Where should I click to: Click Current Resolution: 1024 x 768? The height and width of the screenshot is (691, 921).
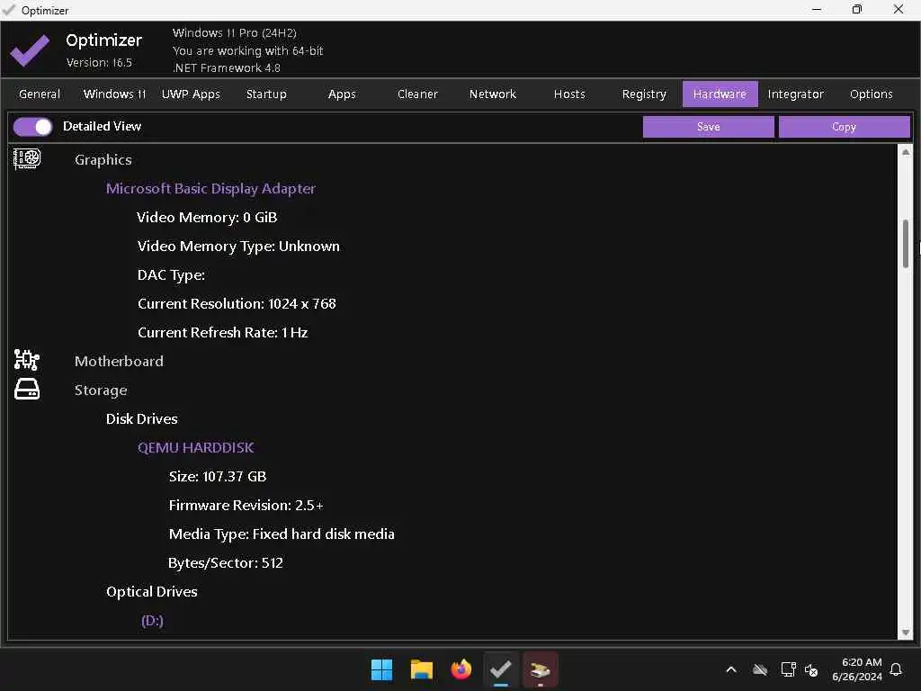point(237,304)
